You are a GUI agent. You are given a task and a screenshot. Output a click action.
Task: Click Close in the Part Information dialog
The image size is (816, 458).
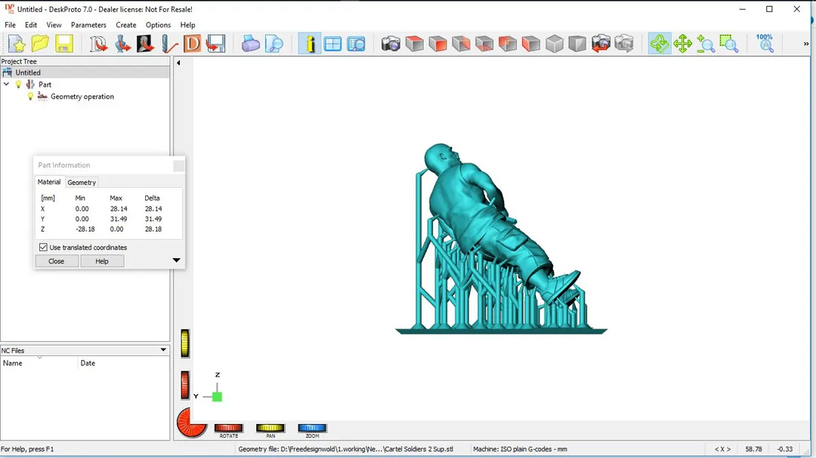[x=57, y=261]
